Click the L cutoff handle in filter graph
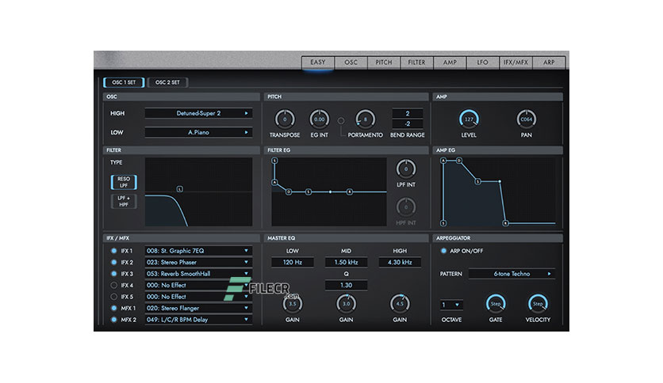The height and width of the screenshot is (383, 663). [x=180, y=189]
